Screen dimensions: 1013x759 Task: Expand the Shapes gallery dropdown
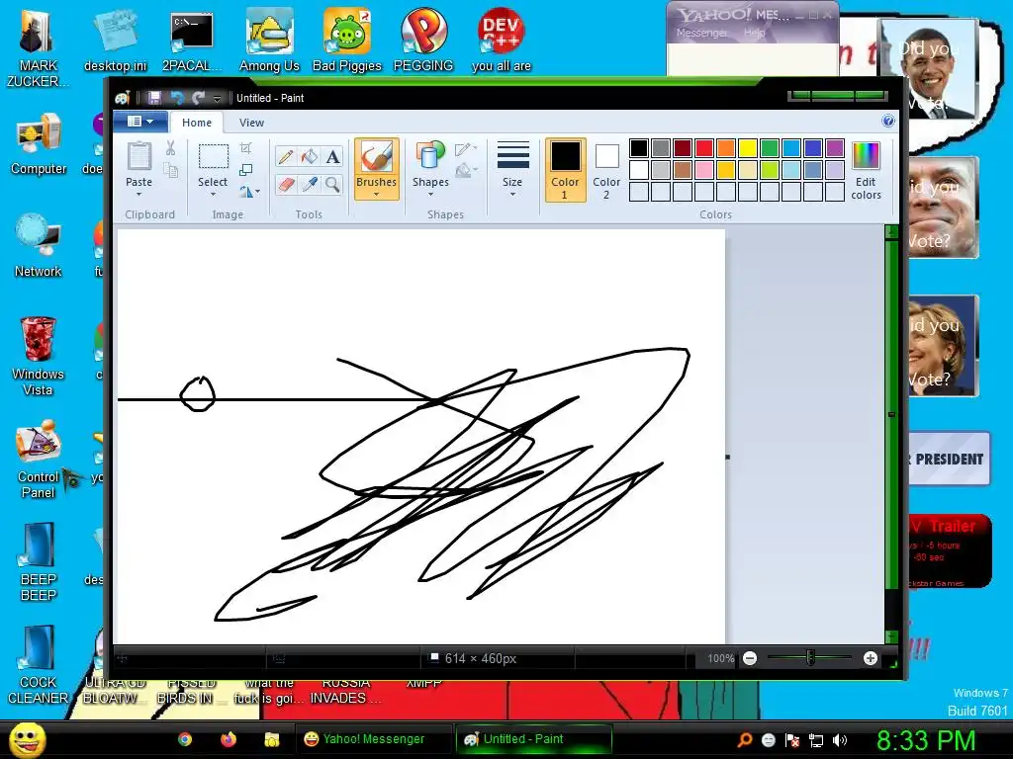click(430, 194)
